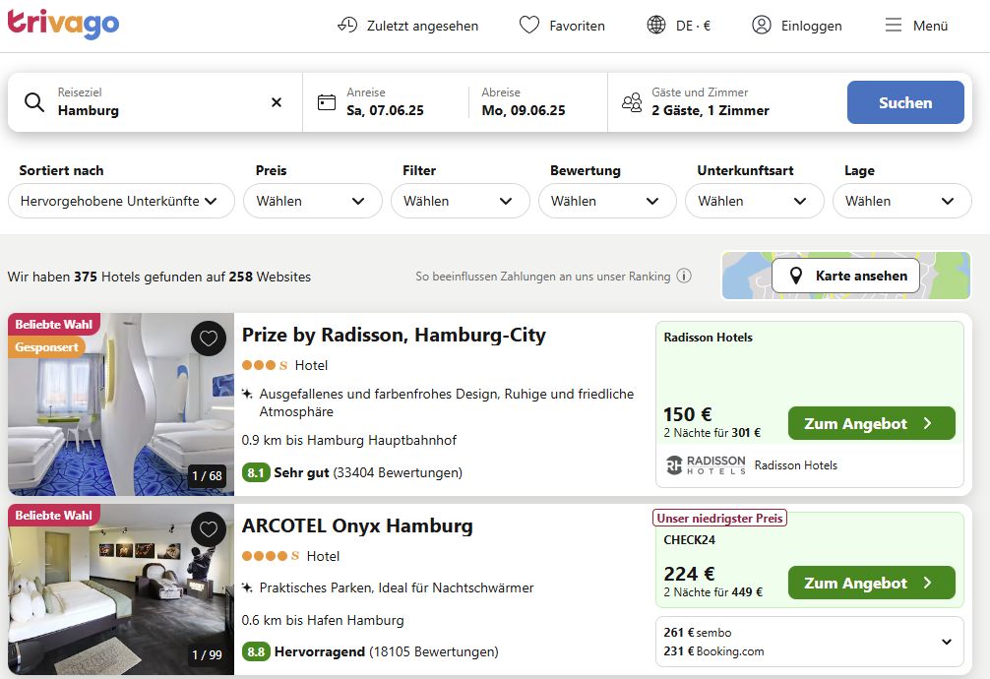This screenshot has height=679, width=990.
Task: Click the 8.1 Sehr gut rating
Action: pos(352,472)
